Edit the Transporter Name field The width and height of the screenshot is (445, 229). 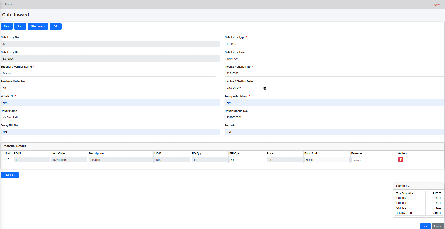pyautogui.click(x=335, y=103)
